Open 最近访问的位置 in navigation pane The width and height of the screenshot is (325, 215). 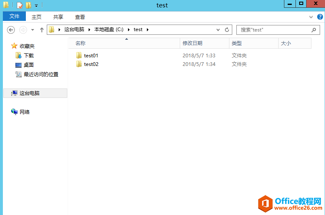point(41,75)
